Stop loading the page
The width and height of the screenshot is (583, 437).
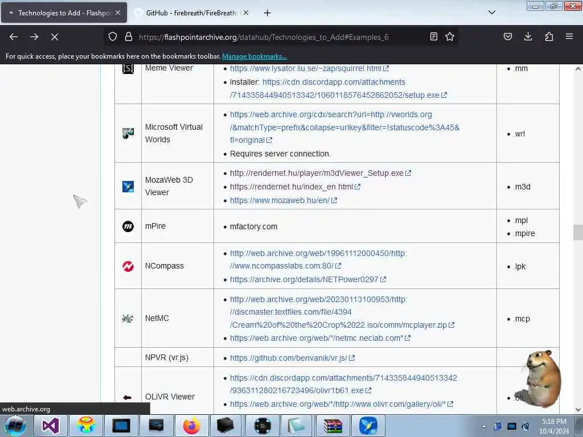click(x=55, y=37)
